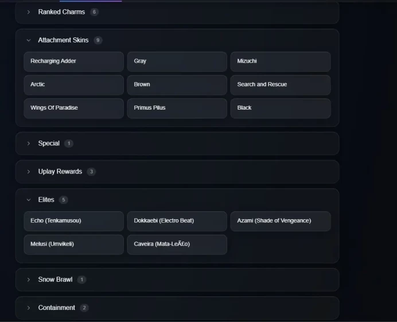Expand the Ranked Charms section
The height and width of the screenshot is (322, 397).
pos(177,12)
